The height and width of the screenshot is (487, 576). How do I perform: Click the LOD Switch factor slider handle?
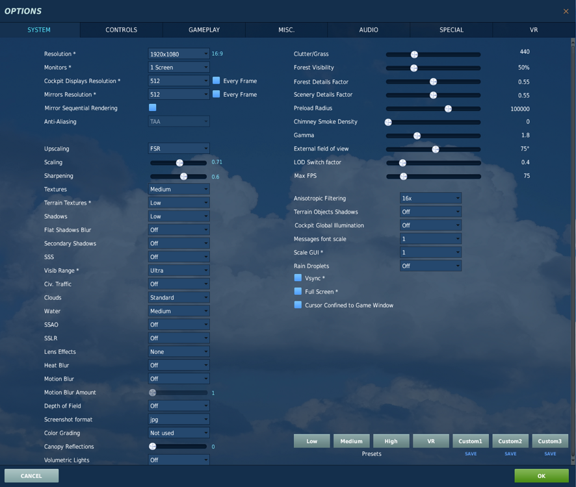(402, 162)
